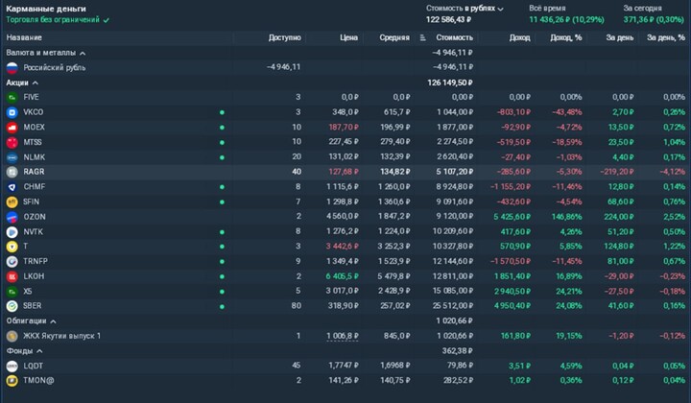Viewport: 691px width, 403px height.
Task: Click the MOEX stock logo icon
Action: click(x=12, y=128)
